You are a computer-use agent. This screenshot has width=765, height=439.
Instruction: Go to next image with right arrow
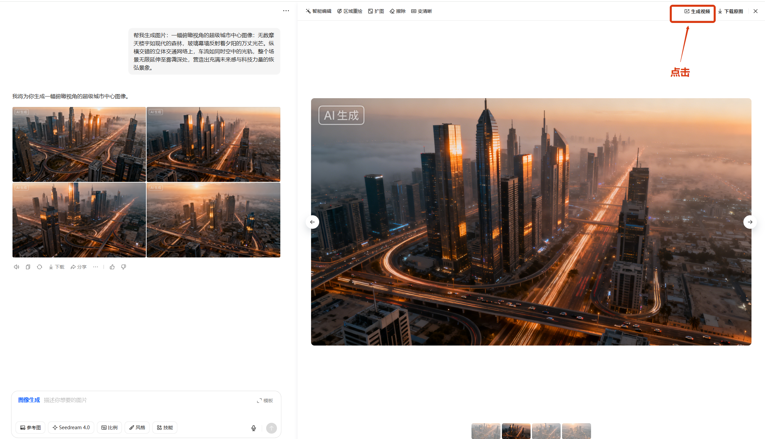click(x=750, y=222)
